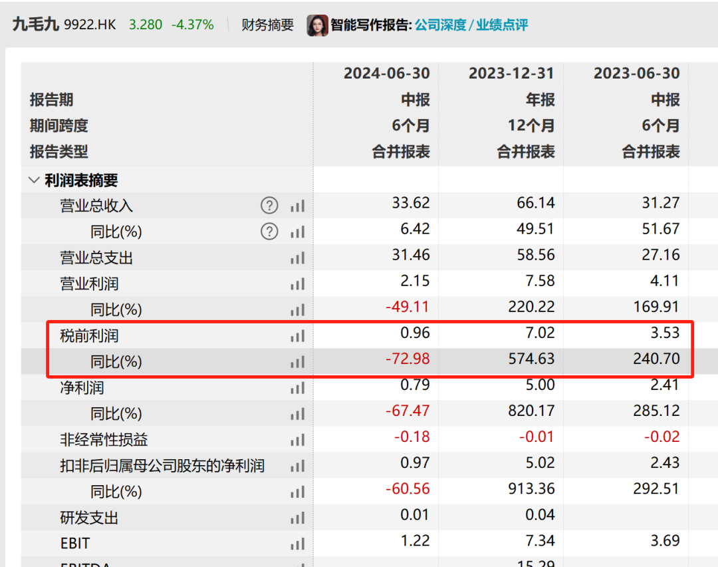Select the 2024-06-30 column header

pyautogui.click(x=386, y=73)
